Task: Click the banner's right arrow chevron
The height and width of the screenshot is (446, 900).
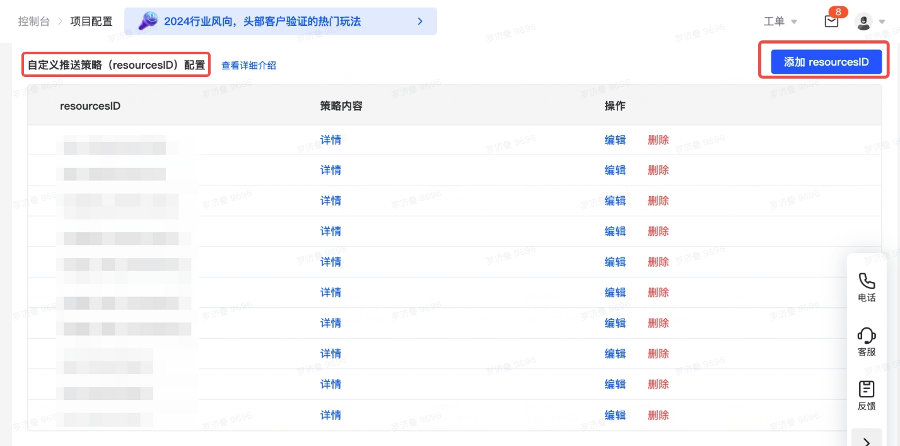Action: pos(420,21)
